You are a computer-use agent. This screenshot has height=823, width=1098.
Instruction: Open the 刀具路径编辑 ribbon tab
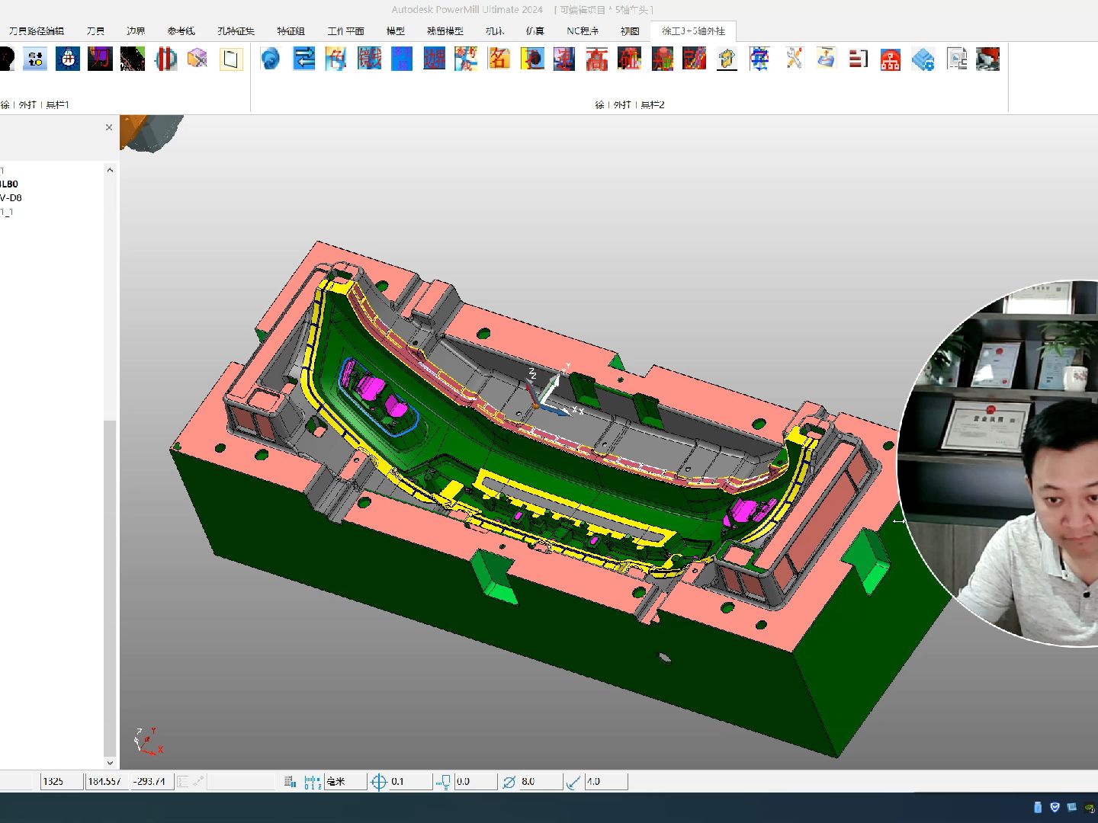37,31
